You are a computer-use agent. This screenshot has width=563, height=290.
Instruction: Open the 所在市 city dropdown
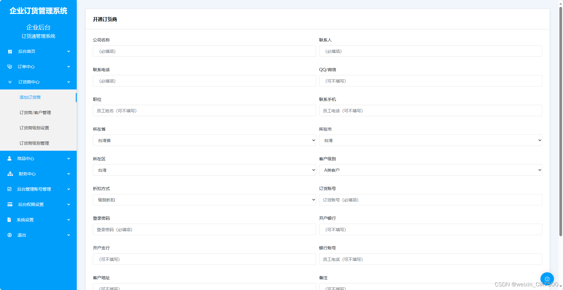431,140
